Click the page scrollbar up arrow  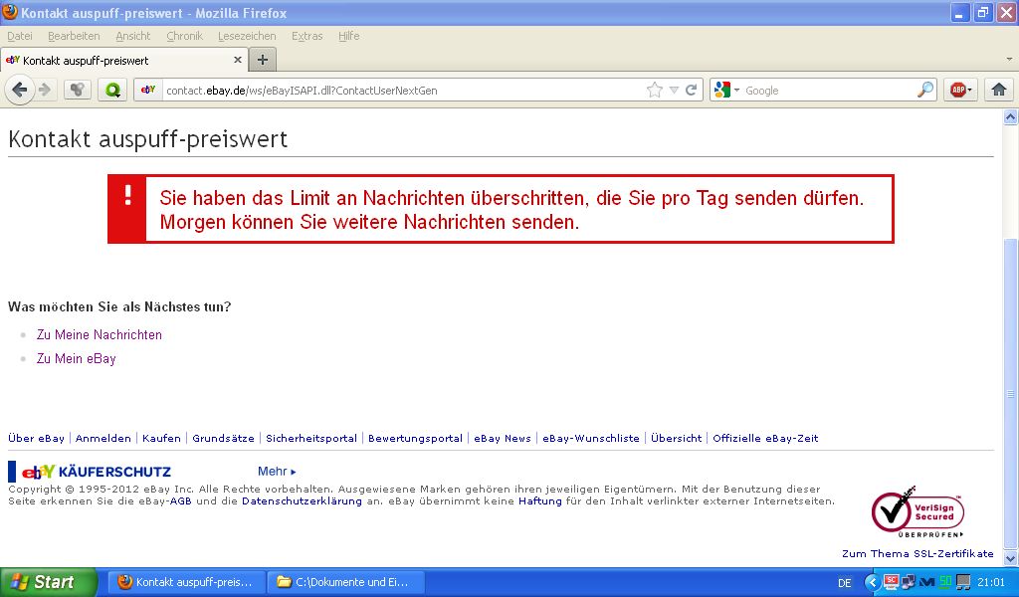pyautogui.click(x=1011, y=117)
